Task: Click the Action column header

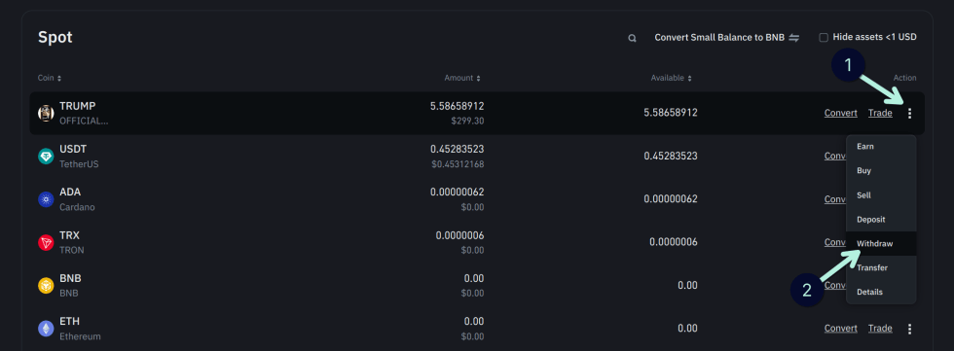Action: tap(904, 79)
